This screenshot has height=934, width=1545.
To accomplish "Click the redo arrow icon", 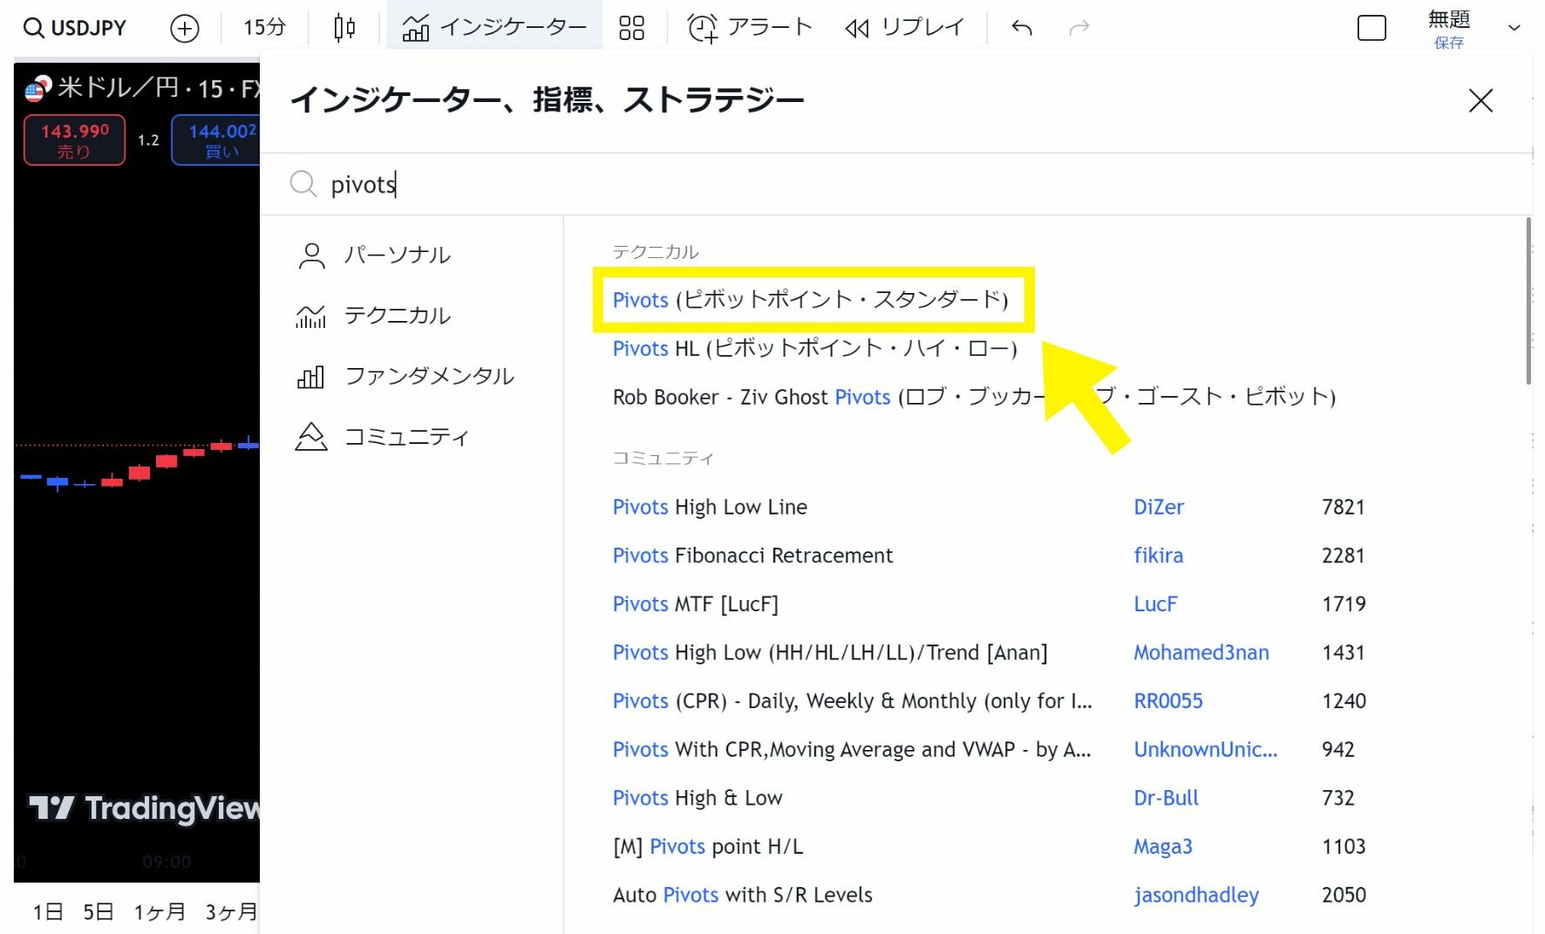I will [1079, 27].
